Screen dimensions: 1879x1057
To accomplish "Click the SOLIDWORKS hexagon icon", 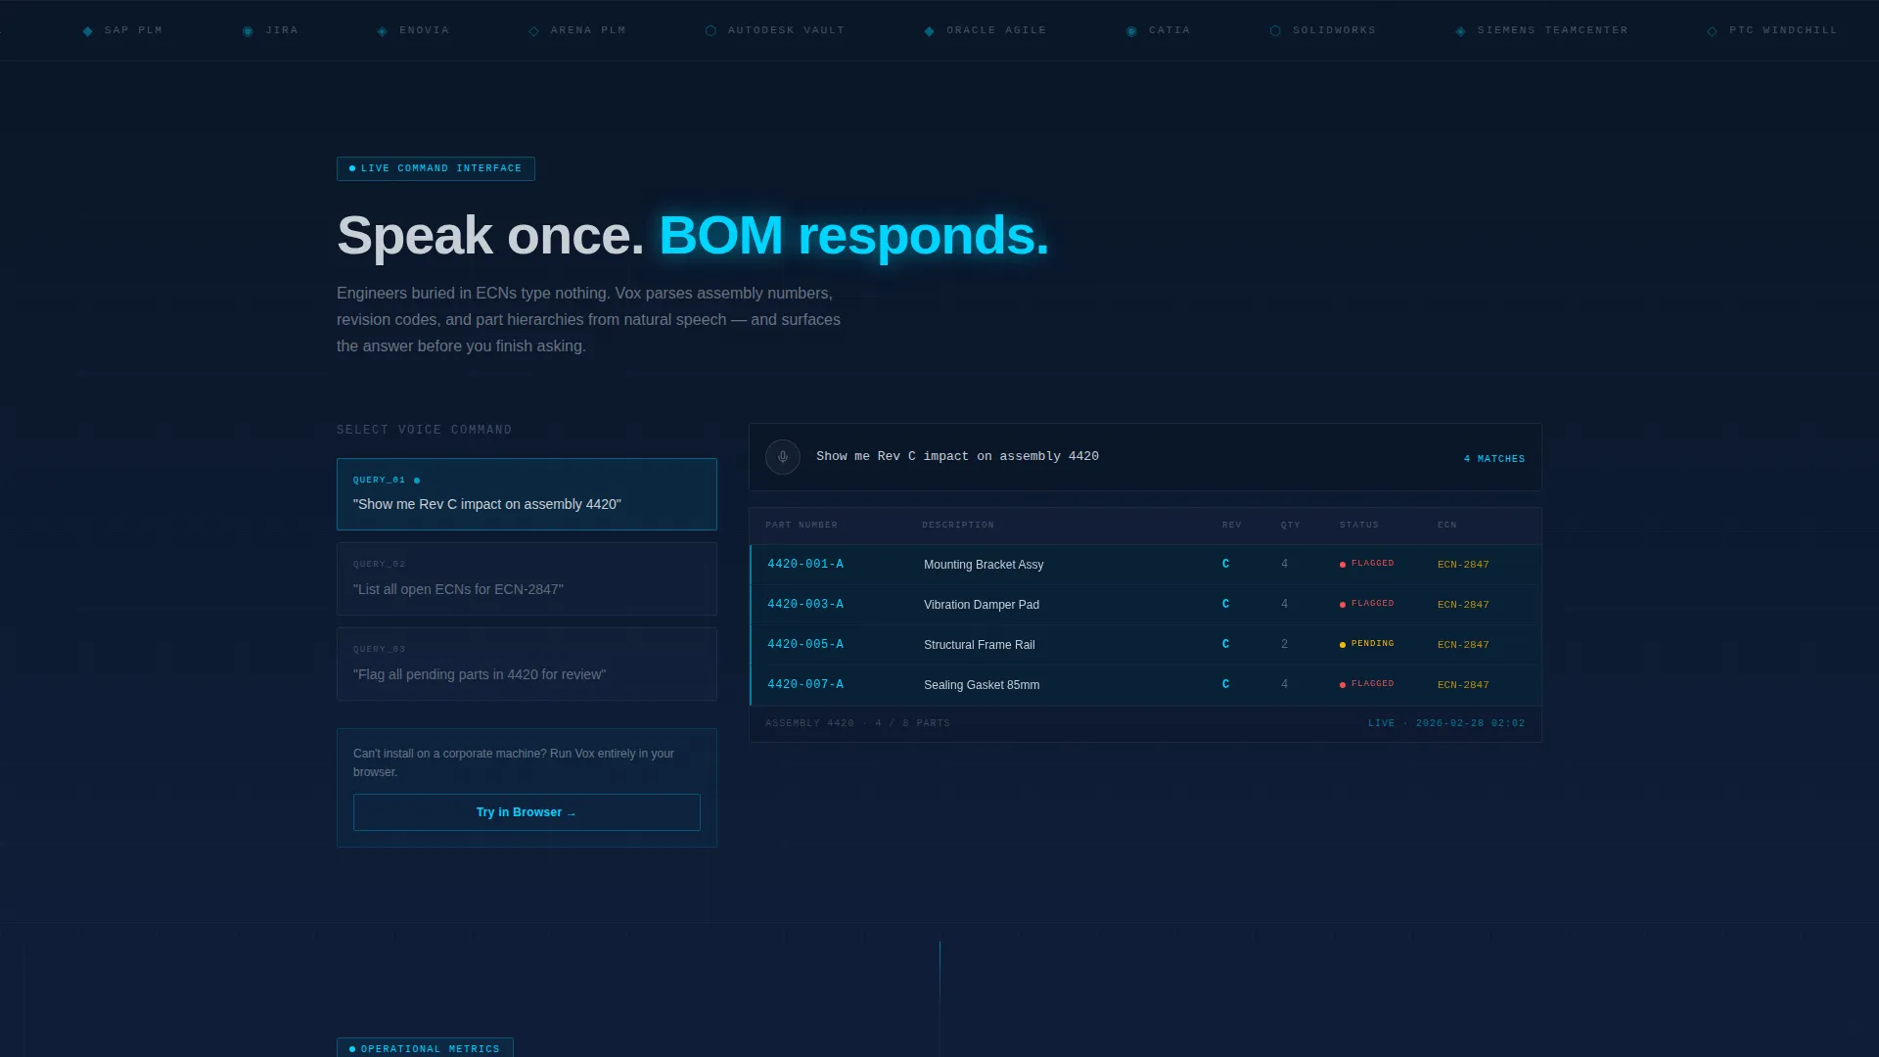I will pos(1275,31).
